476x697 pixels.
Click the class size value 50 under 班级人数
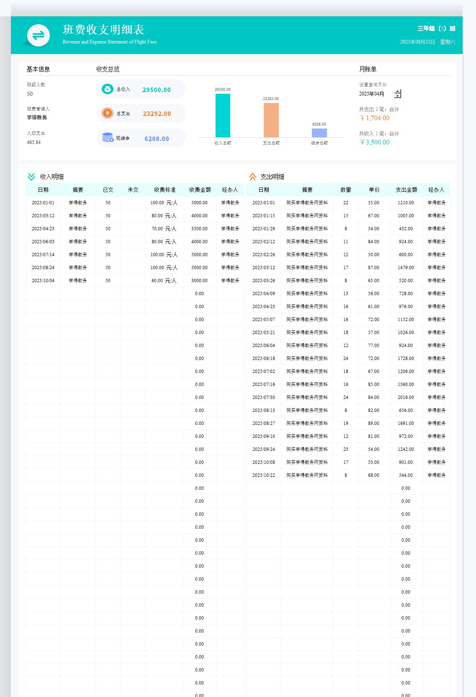click(30, 94)
